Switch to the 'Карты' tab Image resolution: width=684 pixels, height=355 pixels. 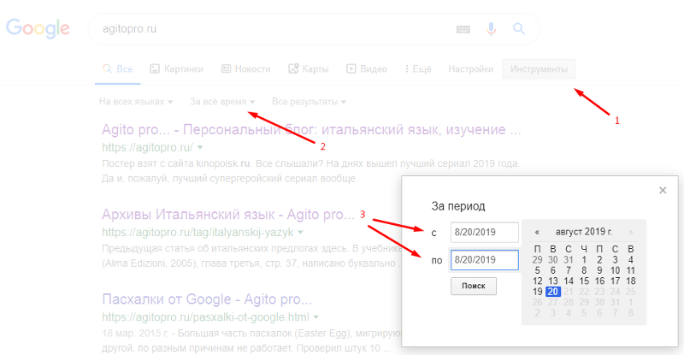[x=309, y=69]
